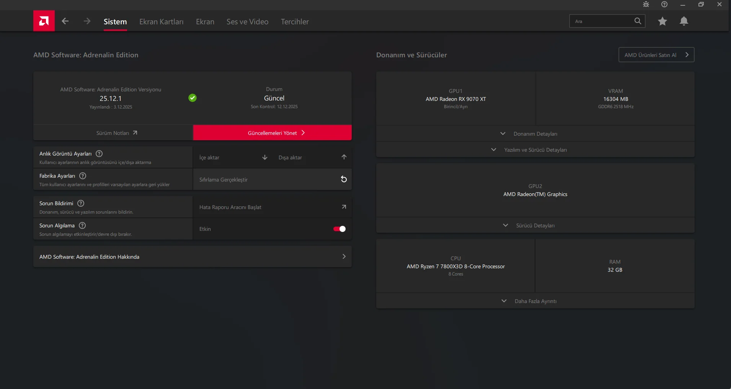Click Dışa aktar button
Viewport: 731px width, 389px height.
312,157
